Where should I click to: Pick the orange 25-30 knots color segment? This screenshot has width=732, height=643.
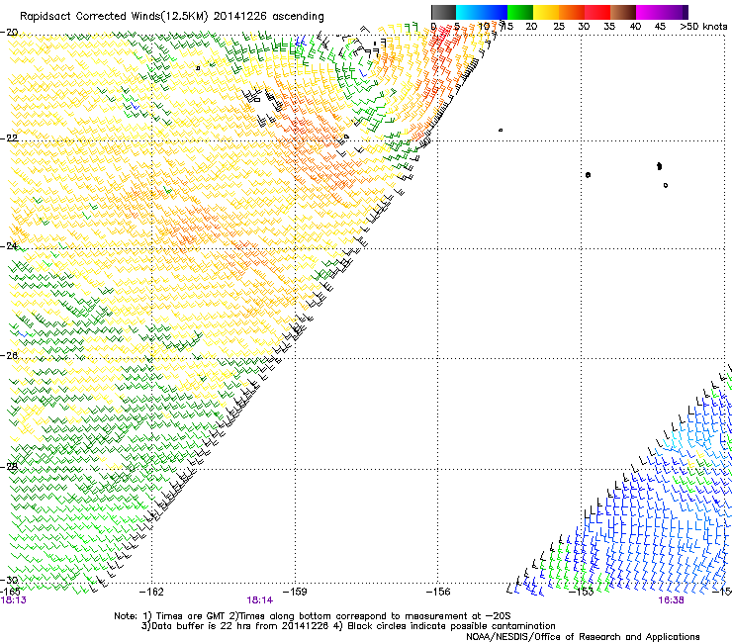[572, 12]
